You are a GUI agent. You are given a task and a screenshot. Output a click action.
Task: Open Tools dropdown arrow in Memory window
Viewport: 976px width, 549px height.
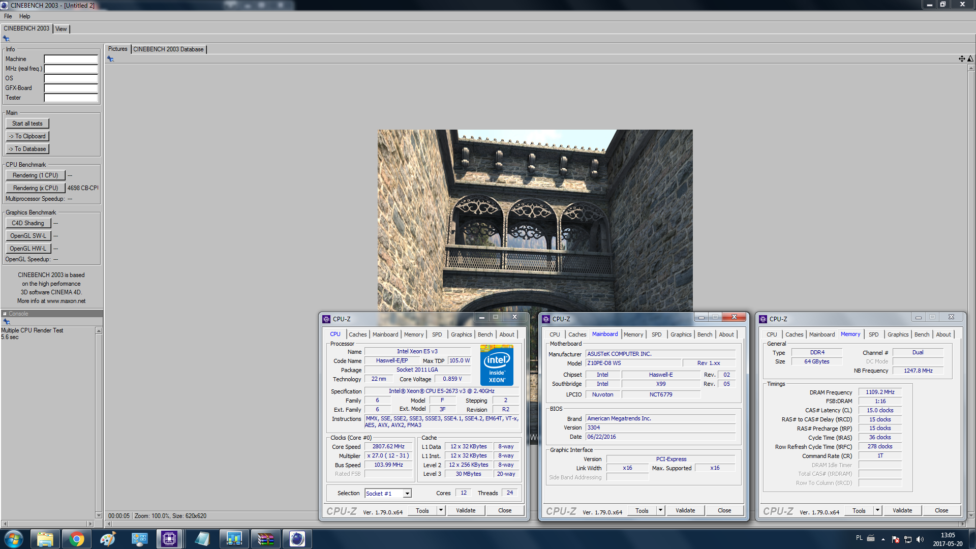(877, 510)
